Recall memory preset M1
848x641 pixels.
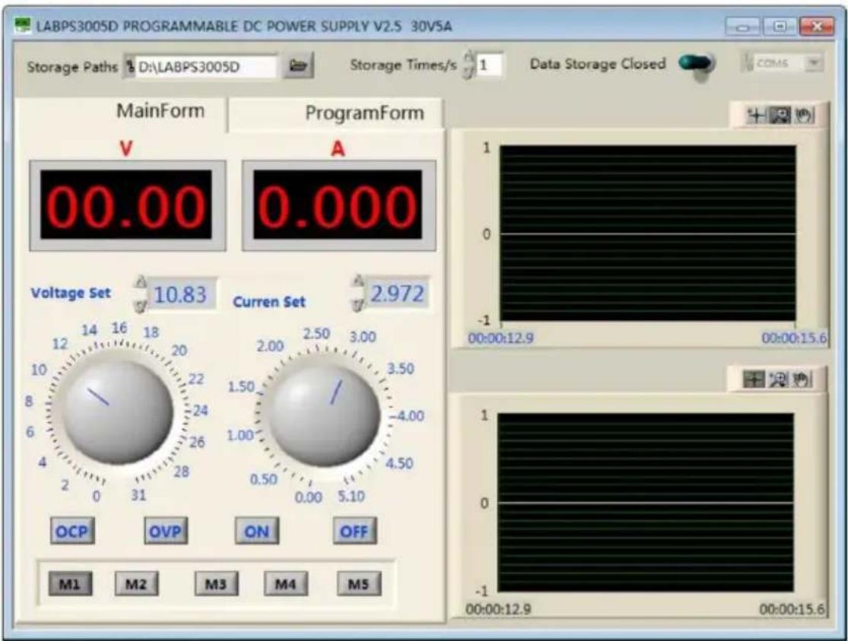click(70, 584)
